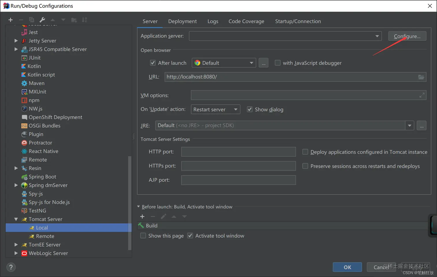437x277 pixels.
Task: Remove the before-launch task with the minus icon
Action: [x=153, y=216]
